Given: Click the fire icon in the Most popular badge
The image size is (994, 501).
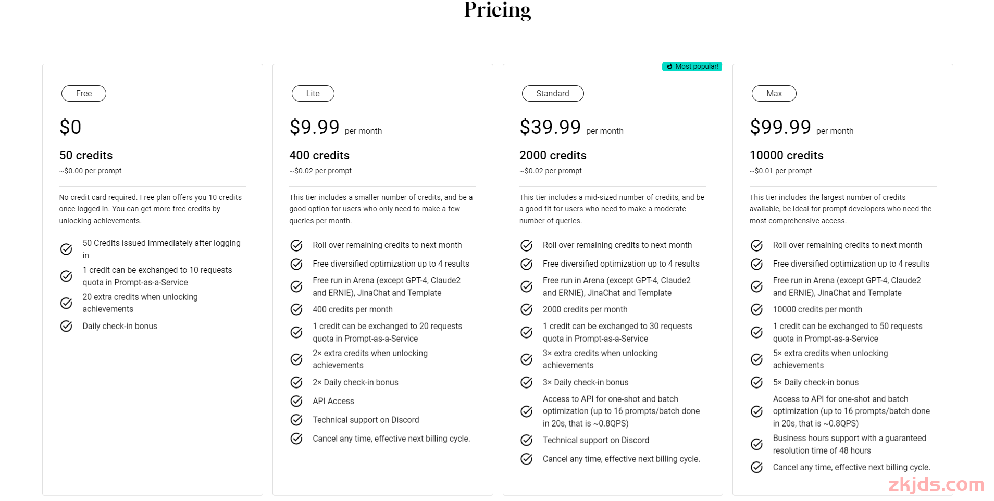Looking at the screenshot, I should [670, 67].
